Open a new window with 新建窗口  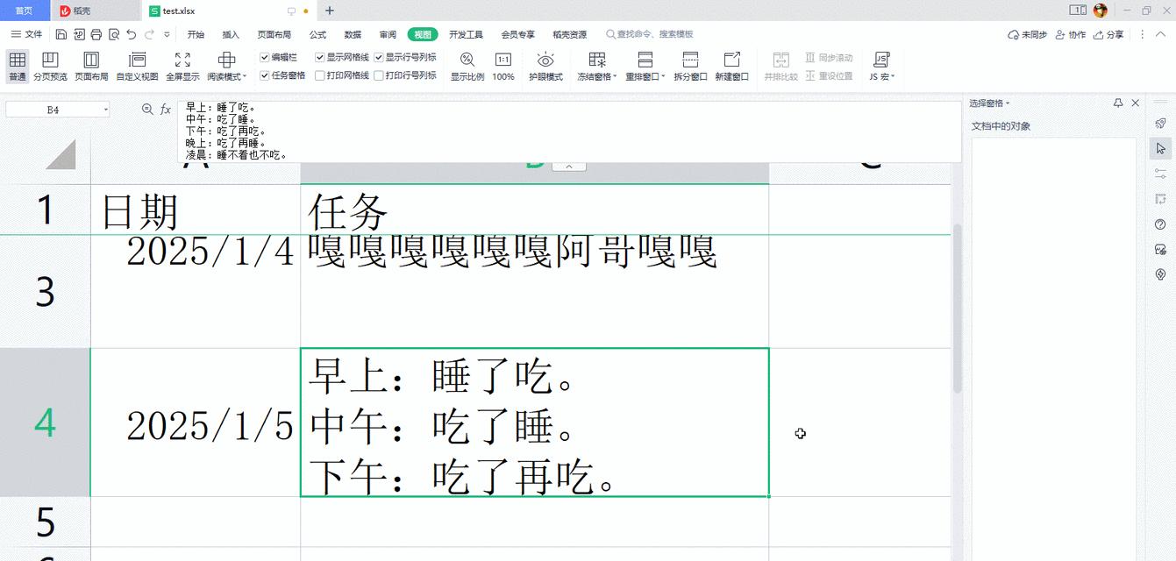coord(731,66)
